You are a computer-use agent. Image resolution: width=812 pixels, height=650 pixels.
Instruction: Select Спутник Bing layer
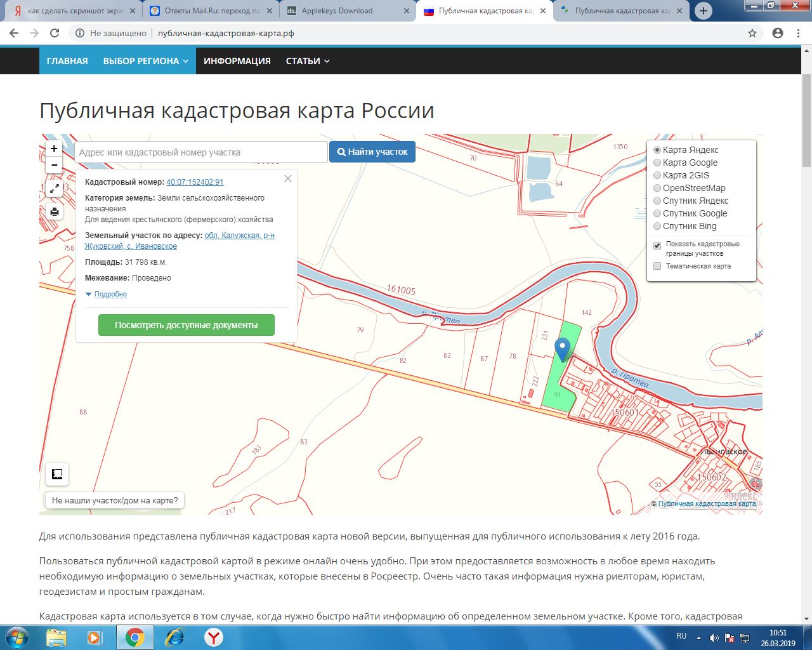(685, 226)
